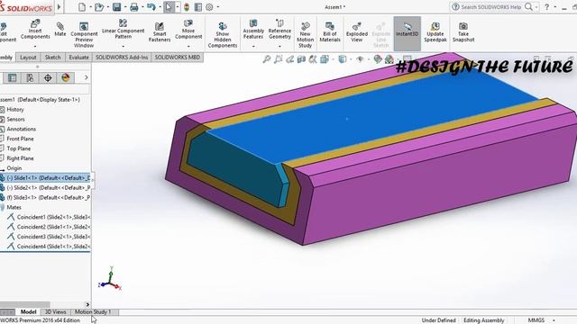Image resolution: width=577 pixels, height=324 pixels.
Task: Expand more manager tabs chevron
Action: (87, 77)
